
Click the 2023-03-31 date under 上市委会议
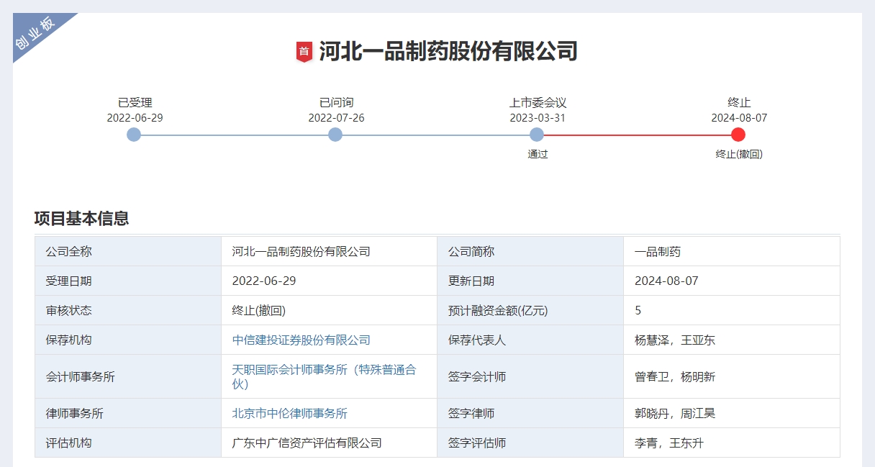click(x=538, y=118)
